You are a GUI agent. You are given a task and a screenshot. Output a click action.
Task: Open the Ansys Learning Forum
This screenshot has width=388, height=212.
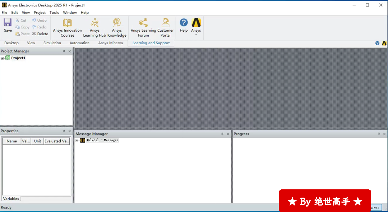pos(143,27)
